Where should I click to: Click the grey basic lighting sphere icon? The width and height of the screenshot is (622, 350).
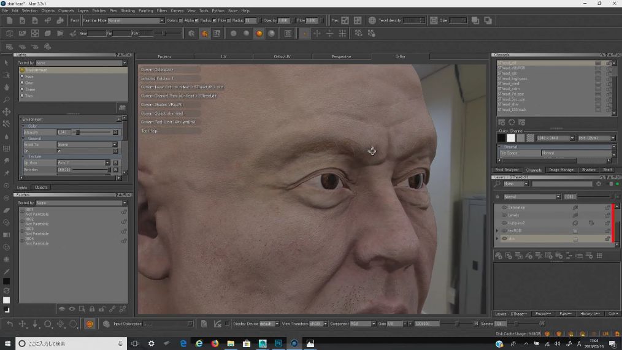point(247,34)
